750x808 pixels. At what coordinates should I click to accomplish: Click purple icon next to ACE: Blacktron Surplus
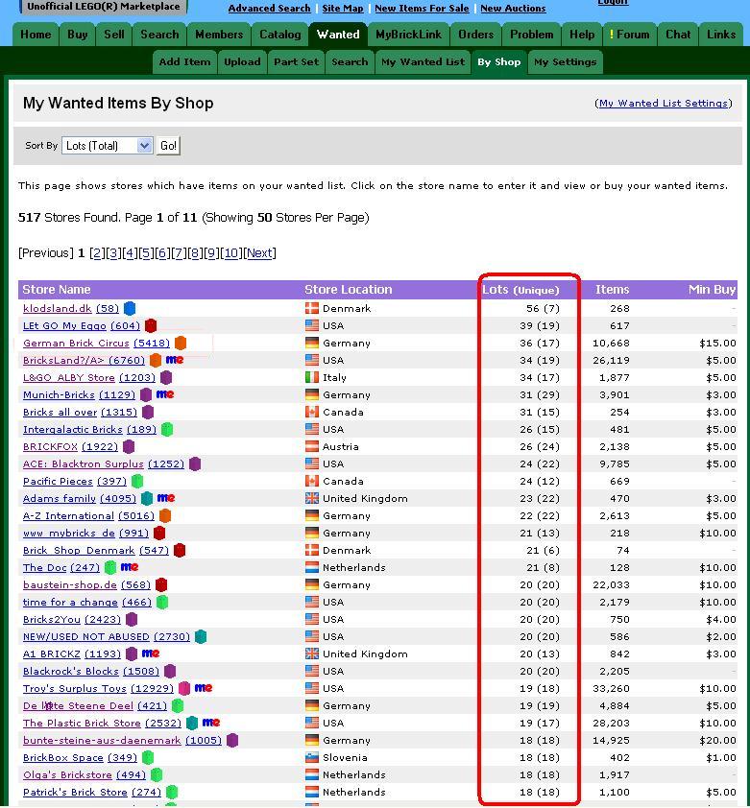[195, 463]
